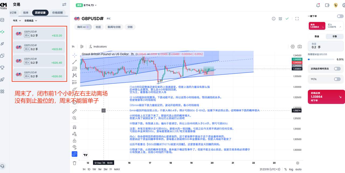345x173 pixels.
Task: Open the ruler measurement tool
Action: 74,111
